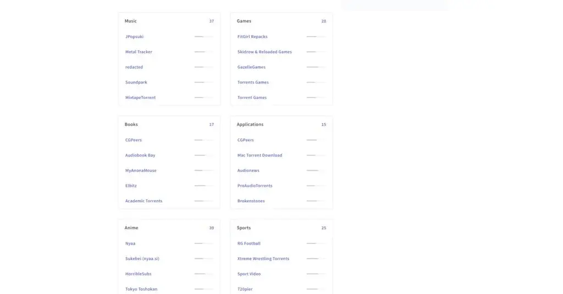563x294 pixels.
Task: Open the Audiobook Bay link
Action: tap(140, 155)
